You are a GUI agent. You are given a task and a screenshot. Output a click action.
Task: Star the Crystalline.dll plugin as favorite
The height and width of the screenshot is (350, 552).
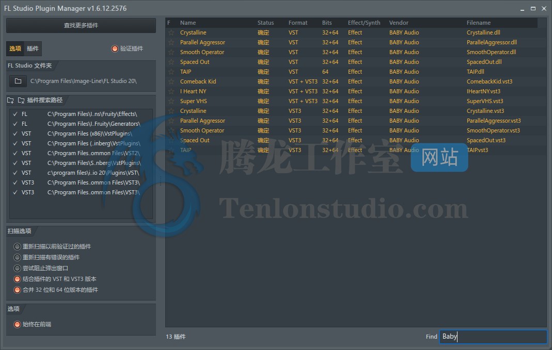point(171,32)
